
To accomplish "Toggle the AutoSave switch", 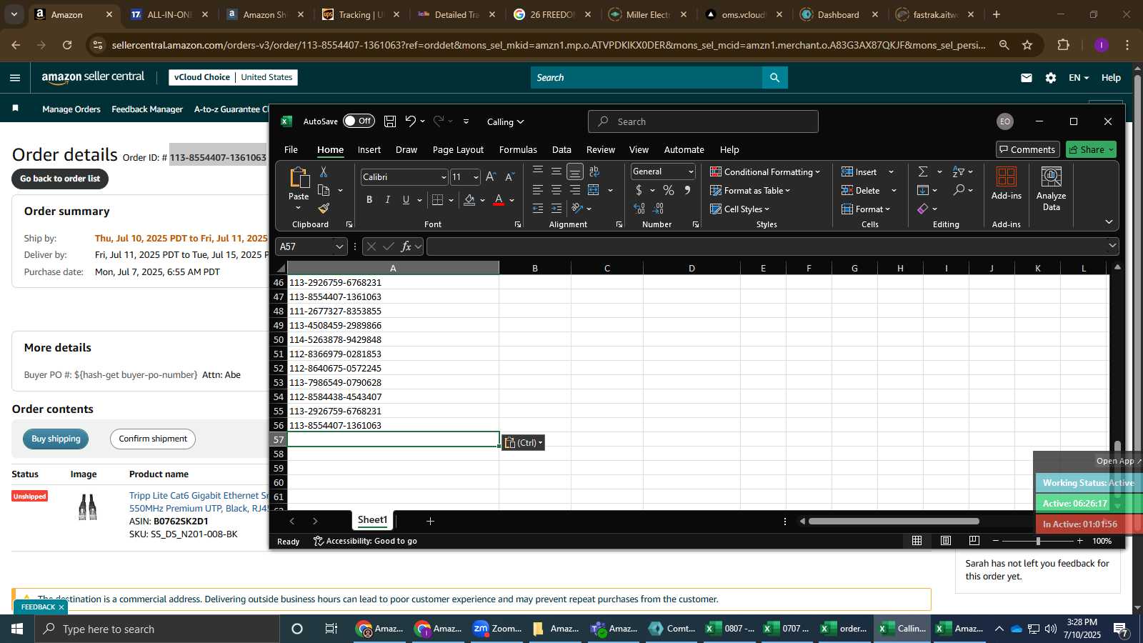I will point(359,121).
